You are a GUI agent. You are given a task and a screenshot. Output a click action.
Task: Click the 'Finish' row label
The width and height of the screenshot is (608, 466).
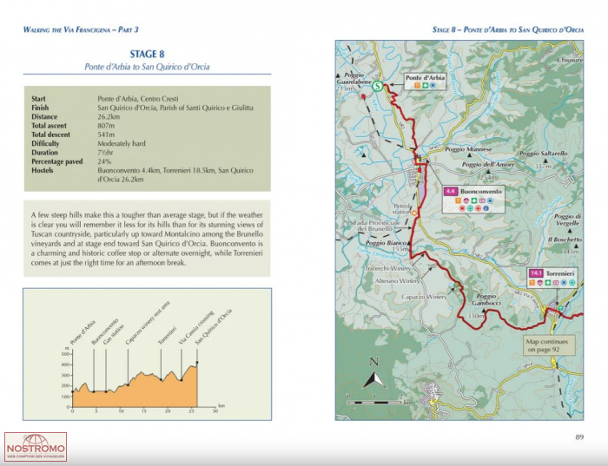coord(40,108)
